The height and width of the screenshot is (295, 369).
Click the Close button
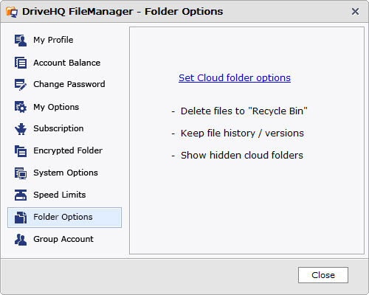click(323, 275)
